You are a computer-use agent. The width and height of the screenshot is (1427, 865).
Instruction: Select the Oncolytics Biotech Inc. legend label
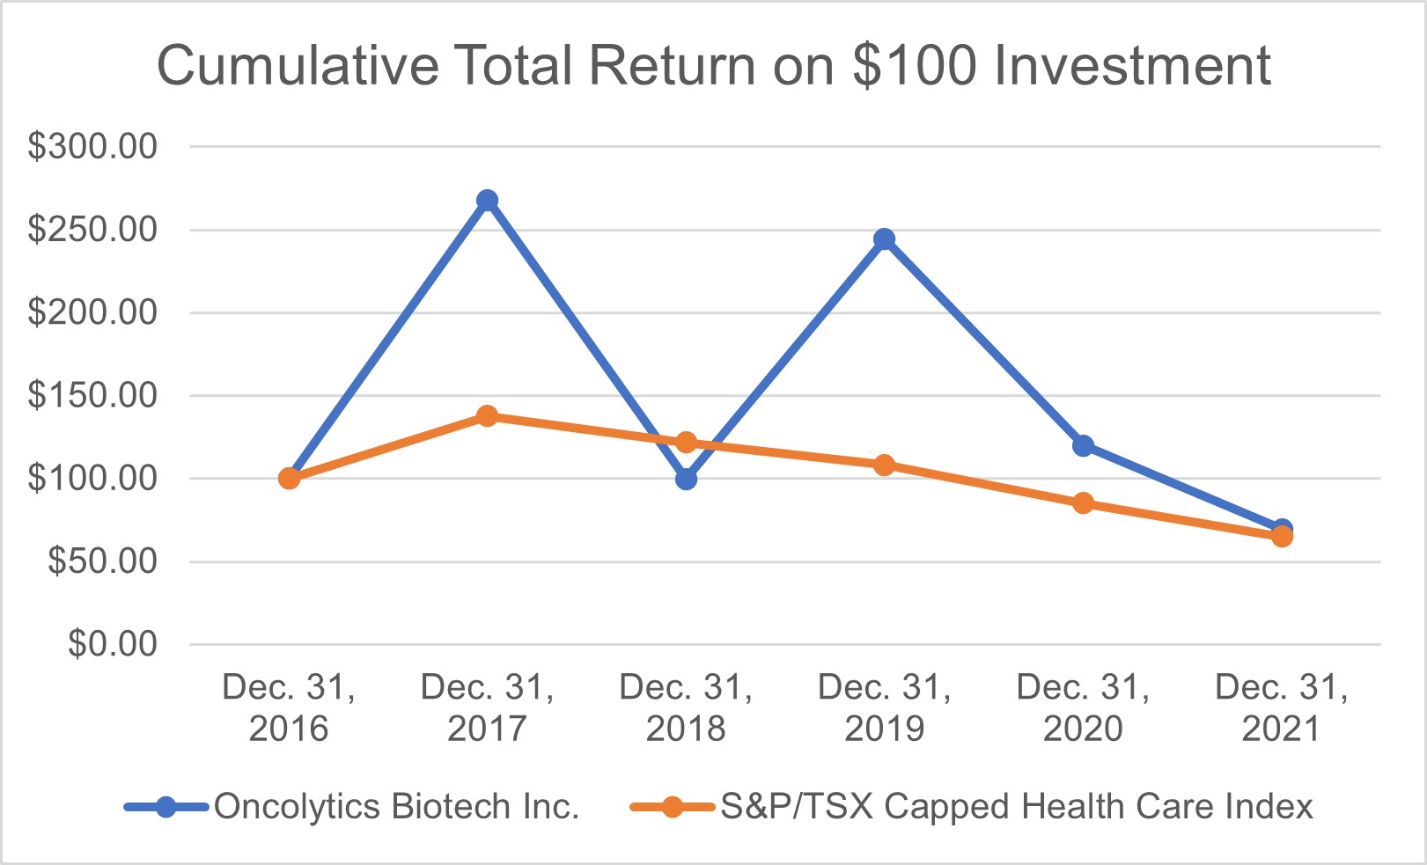pos(396,807)
